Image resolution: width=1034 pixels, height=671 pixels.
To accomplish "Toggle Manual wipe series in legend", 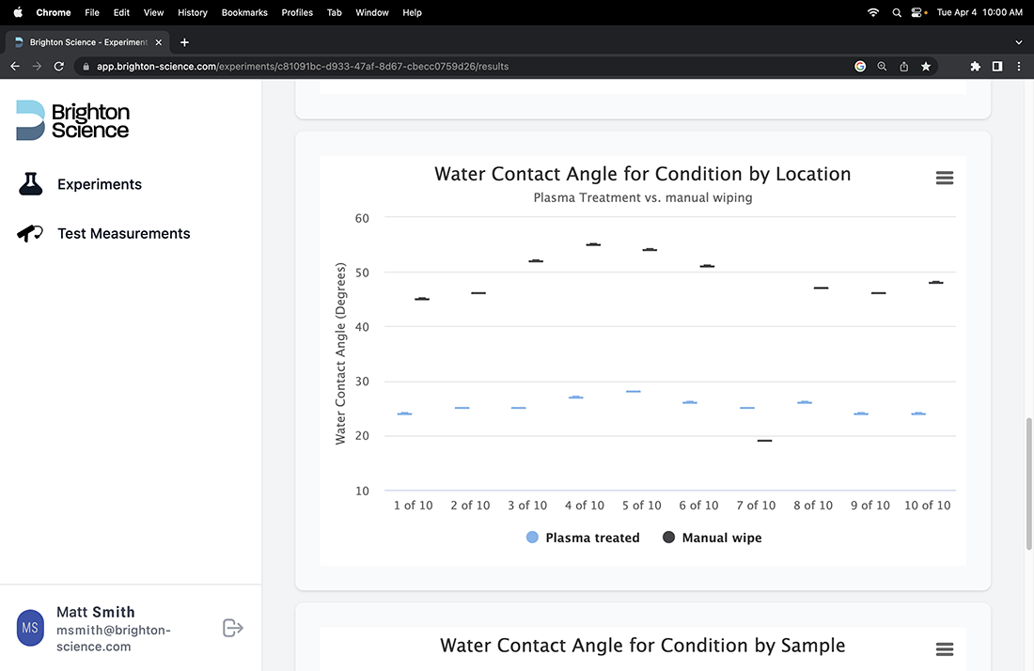I will click(713, 538).
